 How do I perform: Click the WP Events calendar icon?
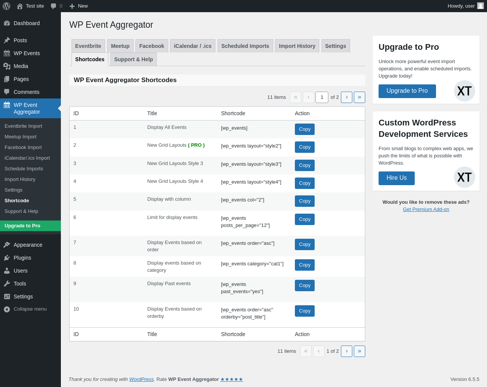click(7, 53)
